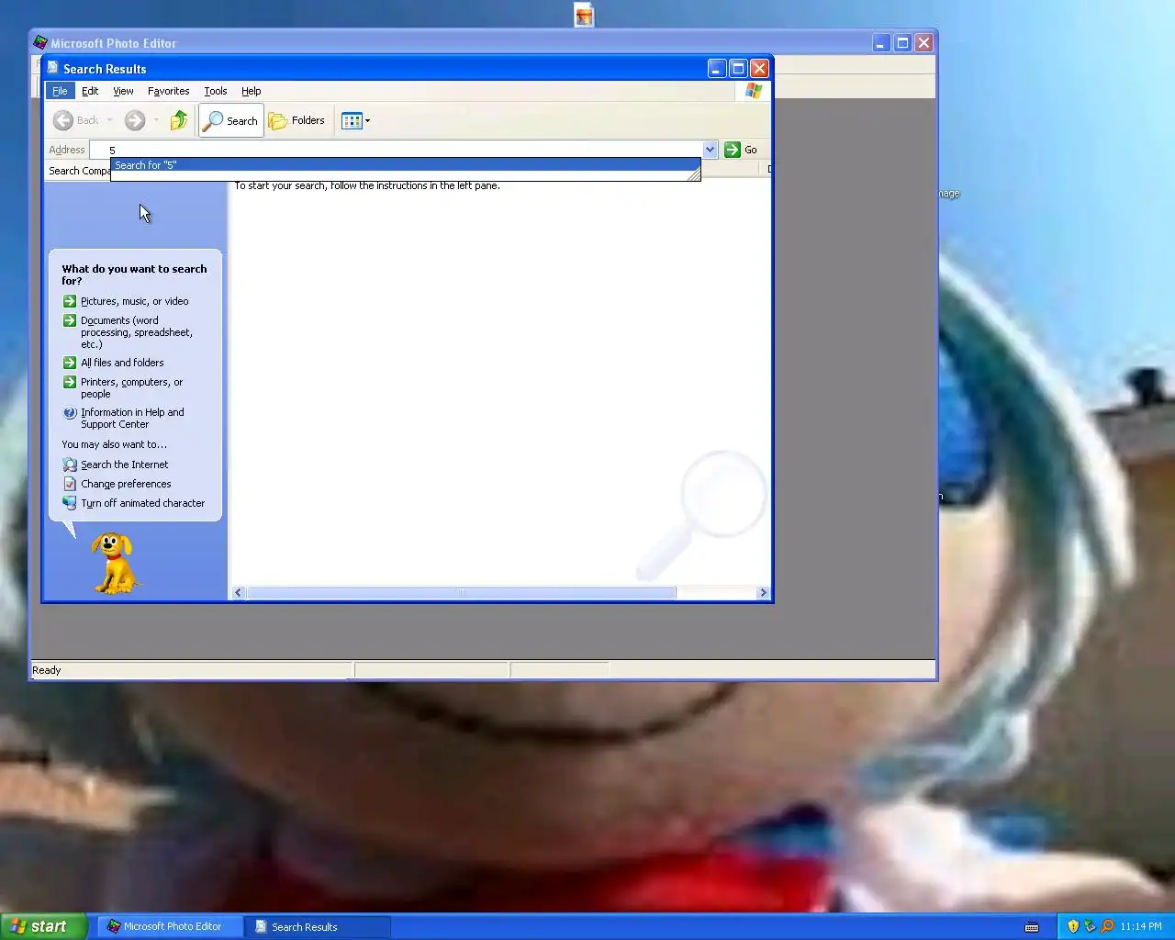Image resolution: width=1175 pixels, height=940 pixels.
Task: Click the scroll right arrow in results pane
Action: [763, 593]
